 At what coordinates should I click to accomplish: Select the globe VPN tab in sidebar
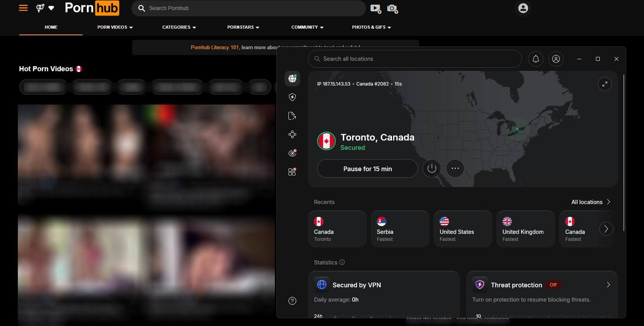pos(292,79)
